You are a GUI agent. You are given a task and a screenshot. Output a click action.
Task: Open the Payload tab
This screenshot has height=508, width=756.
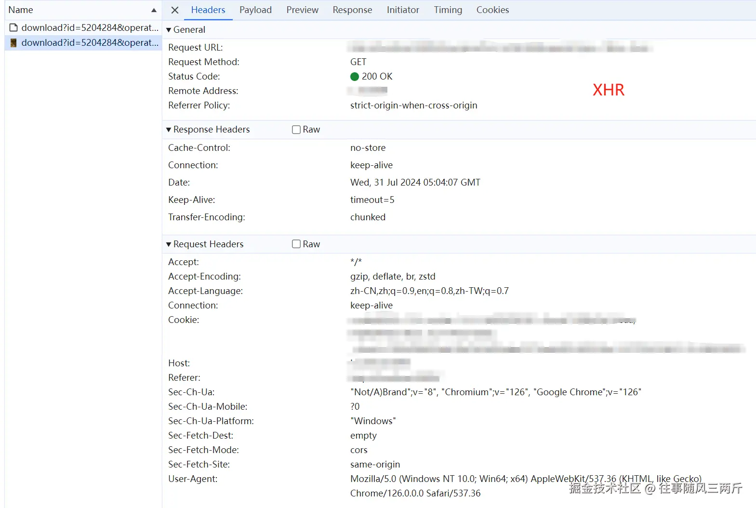pyautogui.click(x=255, y=10)
